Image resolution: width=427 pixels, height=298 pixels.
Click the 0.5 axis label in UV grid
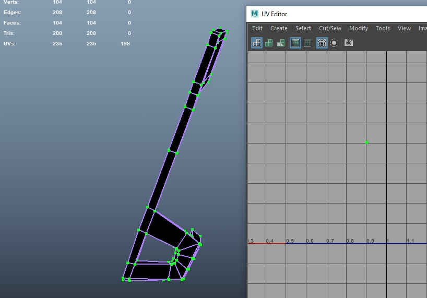pos(290,241)
